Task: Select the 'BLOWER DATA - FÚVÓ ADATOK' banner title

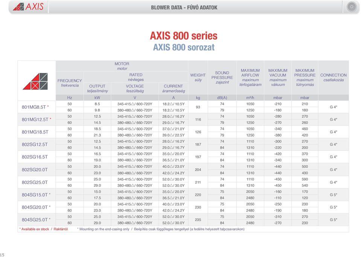Action: [184, 8]
